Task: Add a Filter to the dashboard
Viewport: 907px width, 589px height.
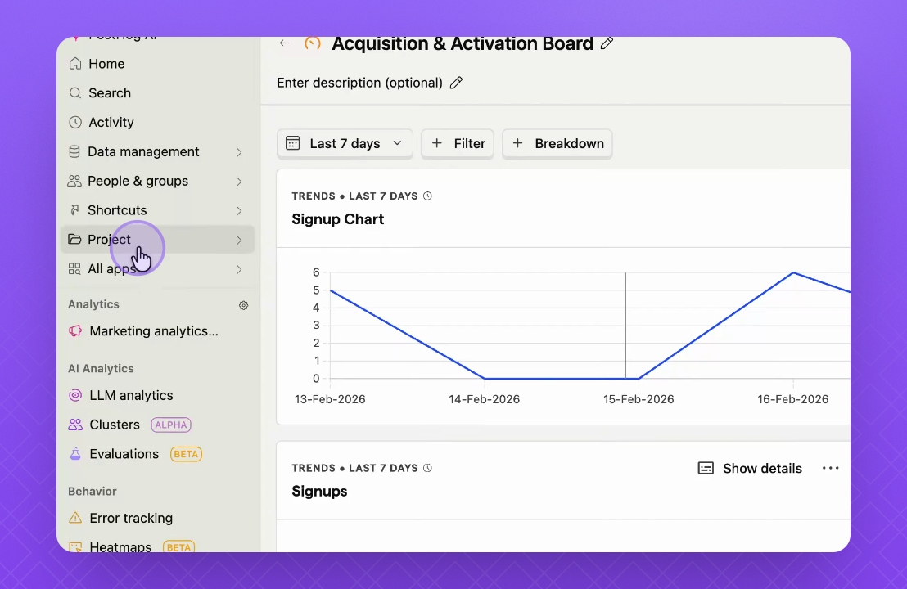Action: [458, 143]
